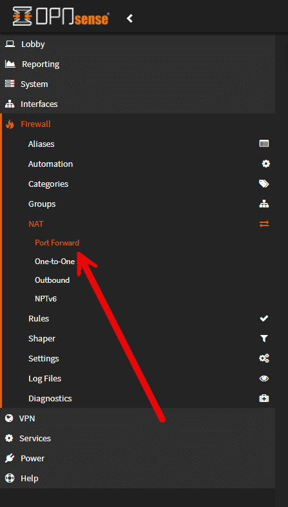The image size is (288, 507).
Task: Click the Automation gear icon
Action: pyautogui.click(x=265, y=164)
